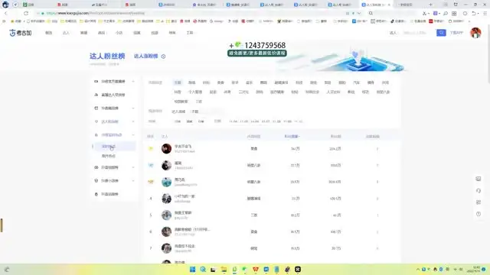Open the user profile avatar at top right

475,32
